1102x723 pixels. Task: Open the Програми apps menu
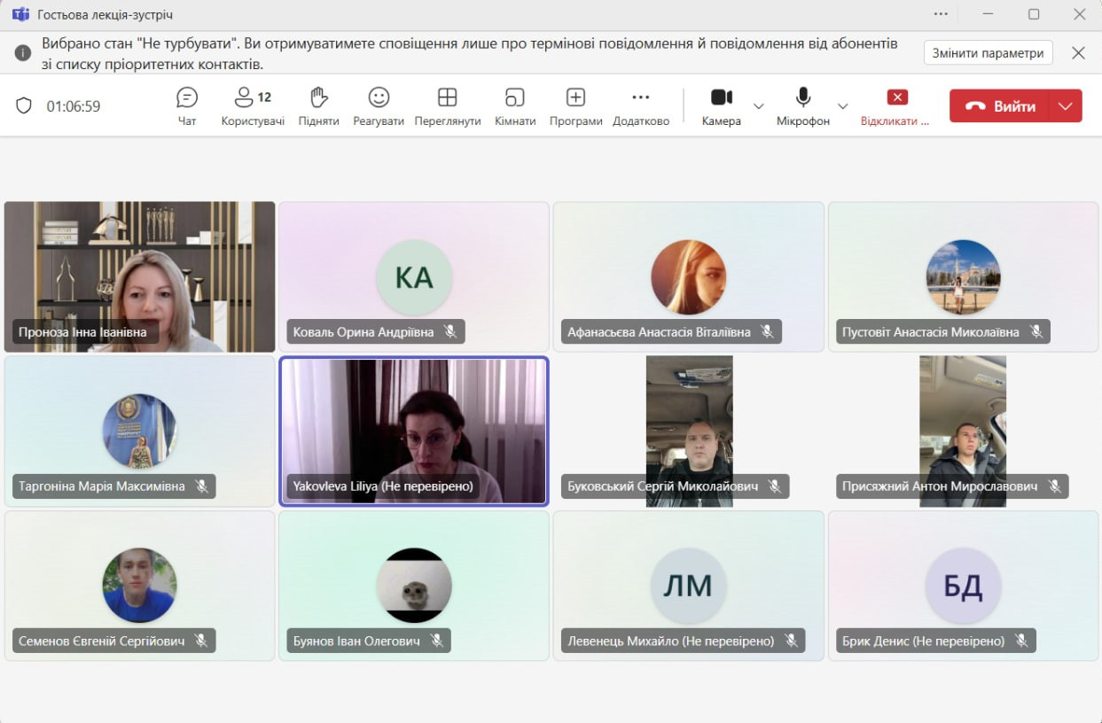coord(575,105)
